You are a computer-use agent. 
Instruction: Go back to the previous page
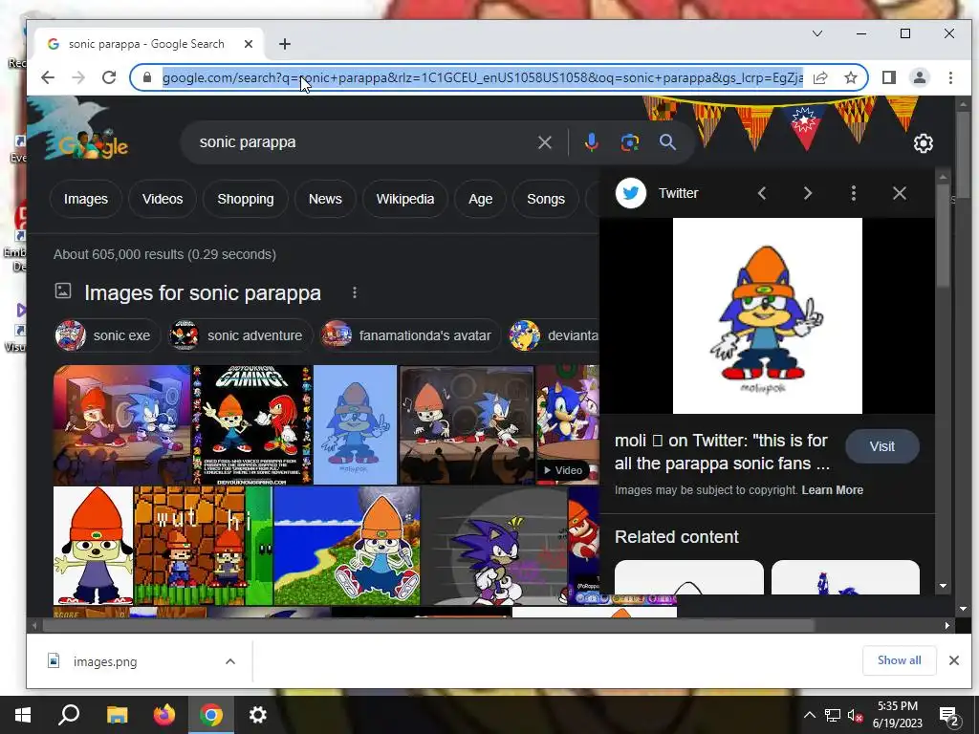[48, 77]
